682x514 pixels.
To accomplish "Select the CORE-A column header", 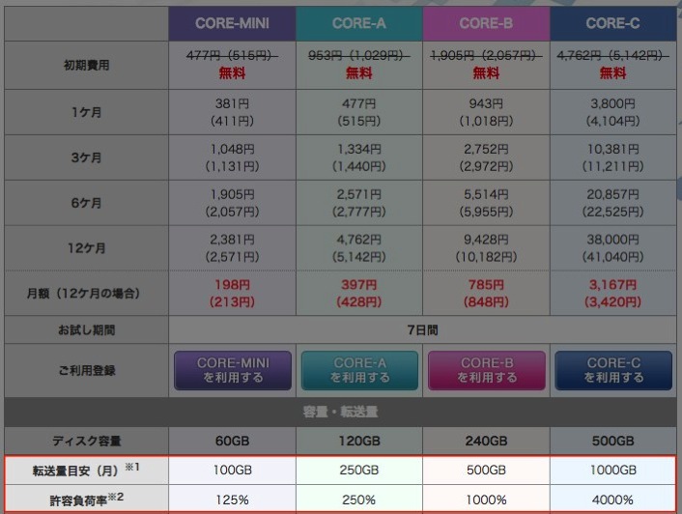I will 359,23.
